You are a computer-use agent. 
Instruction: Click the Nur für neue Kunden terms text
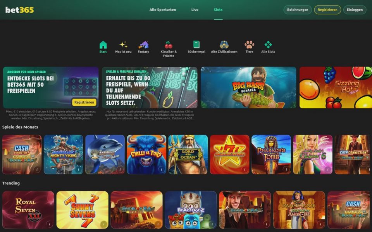coord(150,115)
